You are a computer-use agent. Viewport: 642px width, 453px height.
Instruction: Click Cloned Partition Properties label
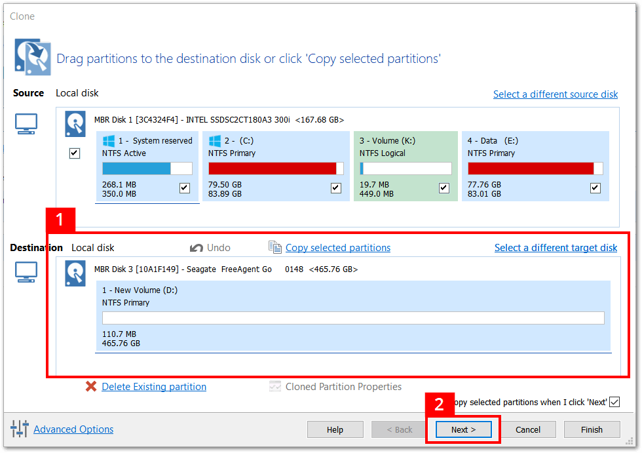pyautogui.click(x=343, y=387)
